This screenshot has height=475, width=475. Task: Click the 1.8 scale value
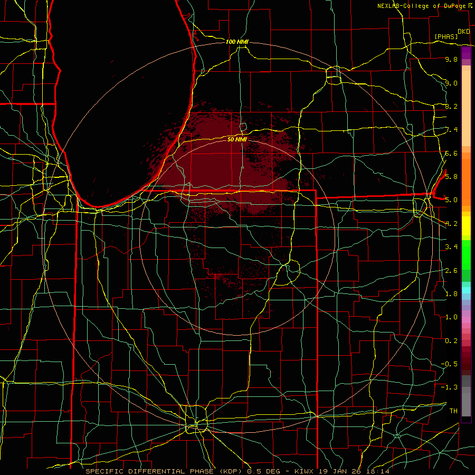click(451, 293)
